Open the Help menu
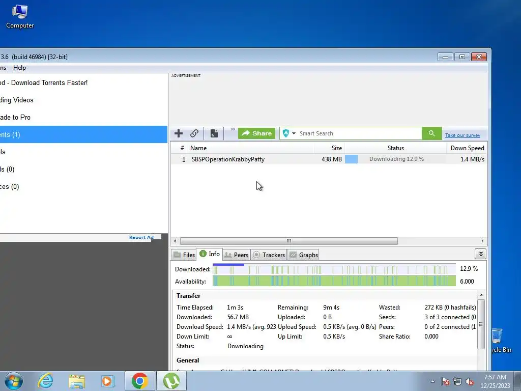Screen dimensions: 521x391 19,68
